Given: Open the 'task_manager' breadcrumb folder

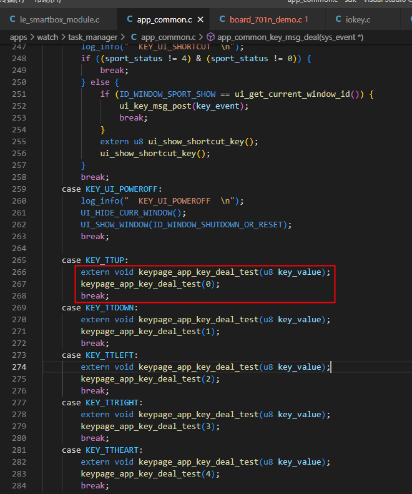Looking at the screenshot, I should [x=92, y=37].
